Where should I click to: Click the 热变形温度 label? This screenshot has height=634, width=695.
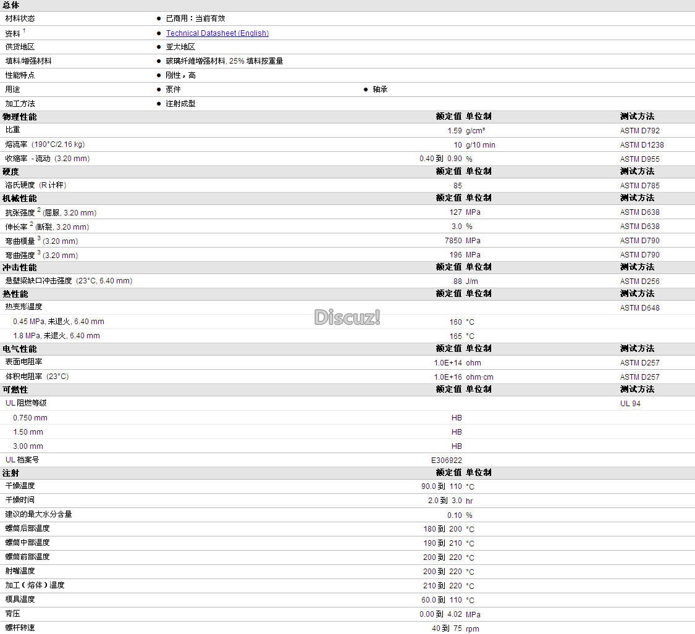point(23,307)
